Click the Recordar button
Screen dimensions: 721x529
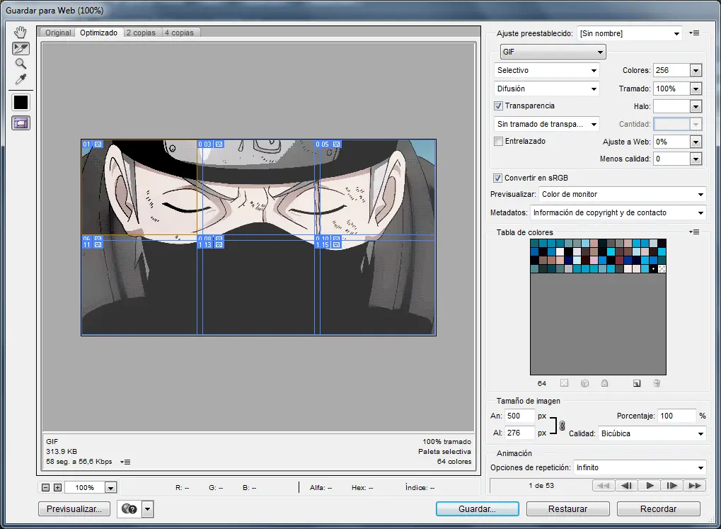click(x=658, y=508)
